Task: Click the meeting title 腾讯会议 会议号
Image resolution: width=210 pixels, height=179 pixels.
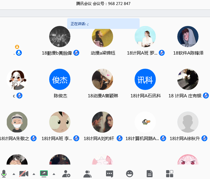Action: tap(103, 4)
